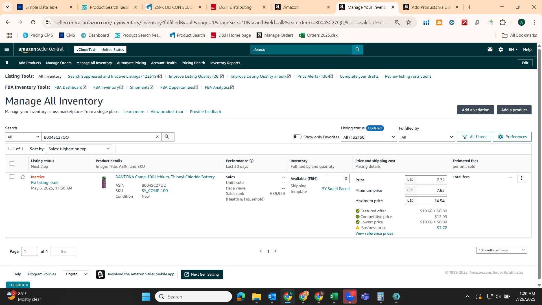Screen dimensions: 542x305
Task: Open the Chrome apps grid in bookmarks bar
Action: tap(9, 35)
